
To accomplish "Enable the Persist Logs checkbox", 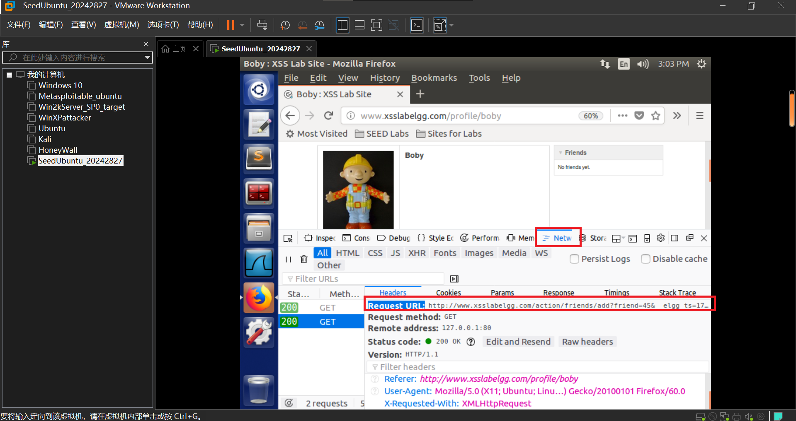I will [574, 259].
